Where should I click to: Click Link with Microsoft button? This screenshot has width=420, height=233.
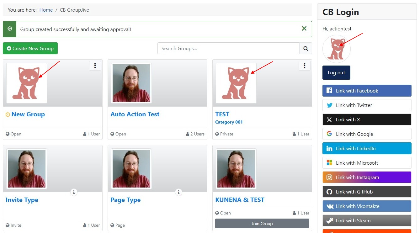point(367,163)
